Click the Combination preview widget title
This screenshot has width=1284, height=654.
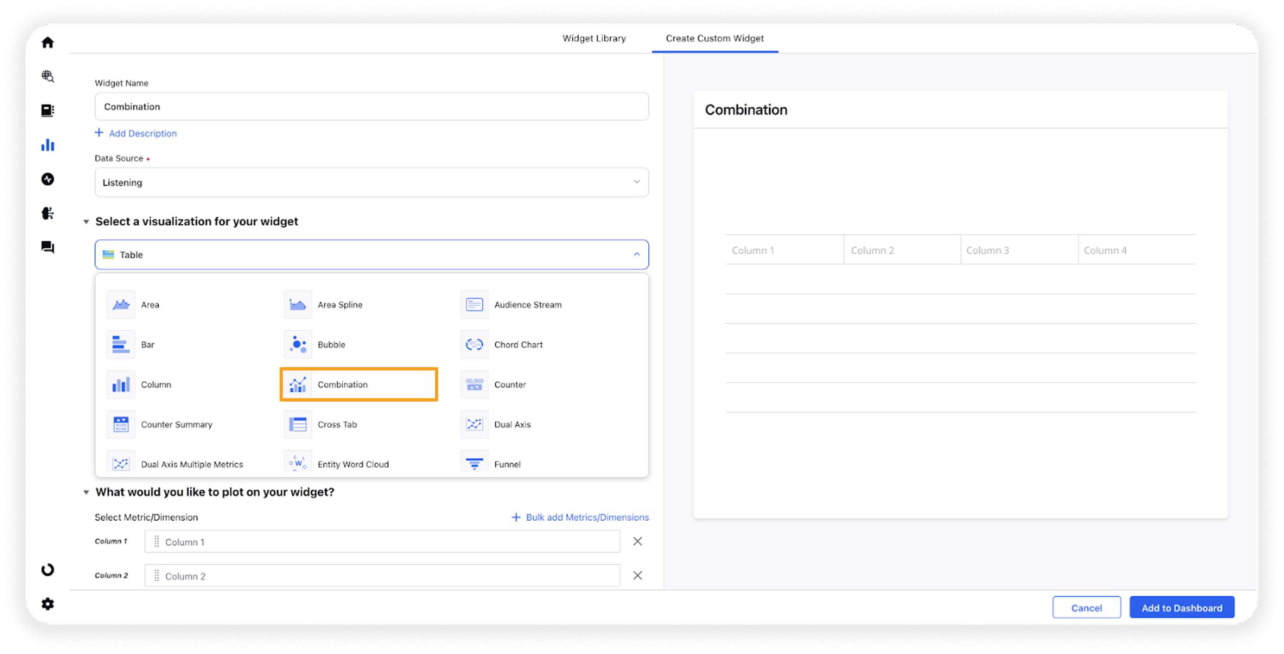[x=746, y=110]
